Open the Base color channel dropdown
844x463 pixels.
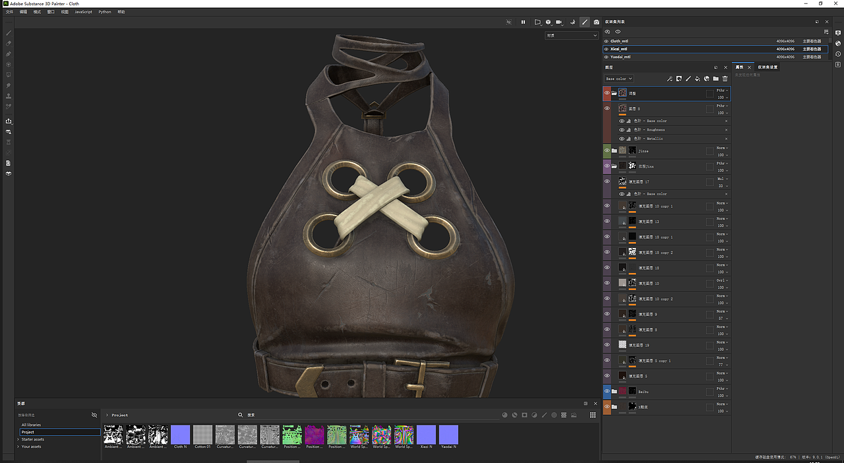(619, 78)
